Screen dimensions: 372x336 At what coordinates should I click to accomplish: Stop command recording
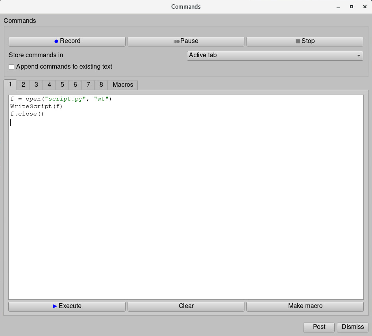tap(305, 41)
